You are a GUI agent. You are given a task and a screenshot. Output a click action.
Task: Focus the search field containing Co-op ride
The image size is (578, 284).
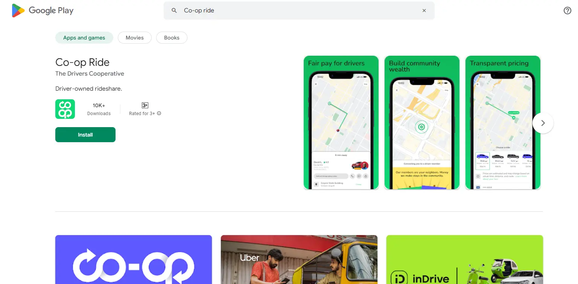299,11
